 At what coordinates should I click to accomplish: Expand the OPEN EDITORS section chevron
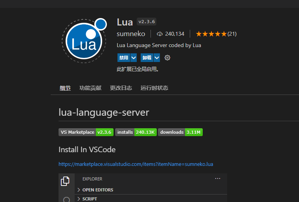[x=79, y=190]
